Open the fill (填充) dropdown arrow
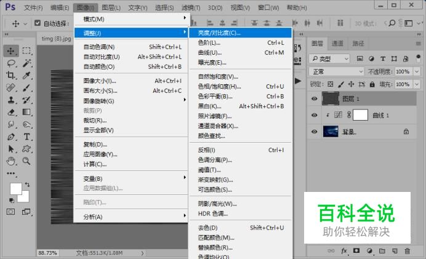 417,84
